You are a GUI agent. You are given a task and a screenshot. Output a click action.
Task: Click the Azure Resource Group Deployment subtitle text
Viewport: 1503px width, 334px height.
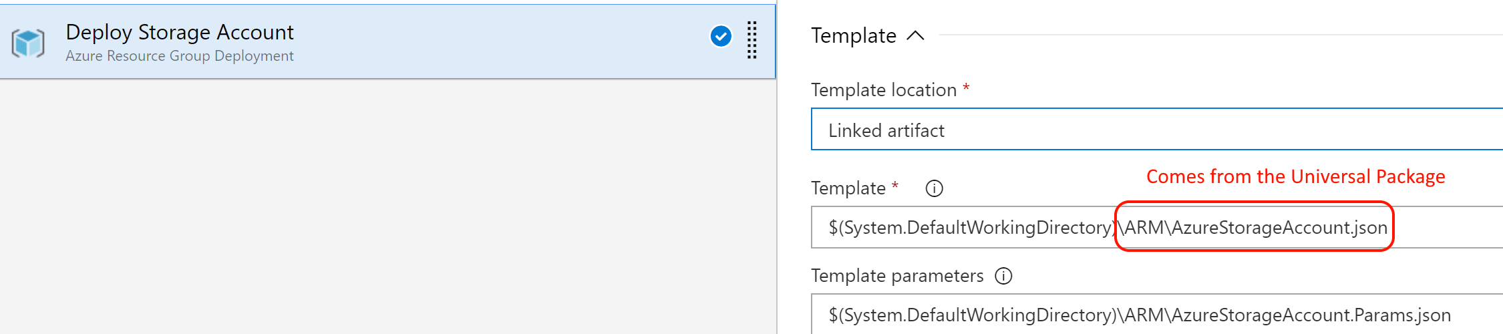coord(179,56)
